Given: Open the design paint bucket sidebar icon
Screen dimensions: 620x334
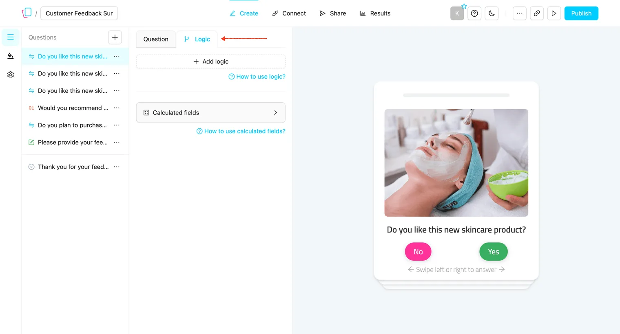Looking at the screenshot, I should tap(11, 56).
